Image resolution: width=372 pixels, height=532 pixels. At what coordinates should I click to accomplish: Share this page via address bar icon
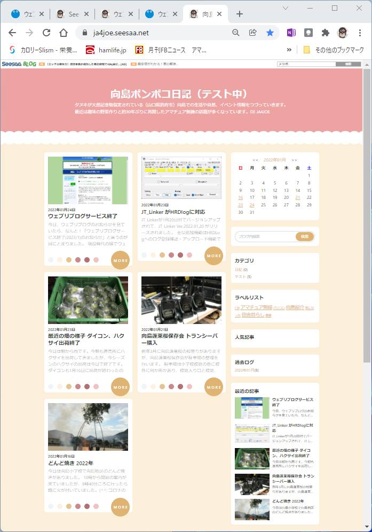pos(253,33)
